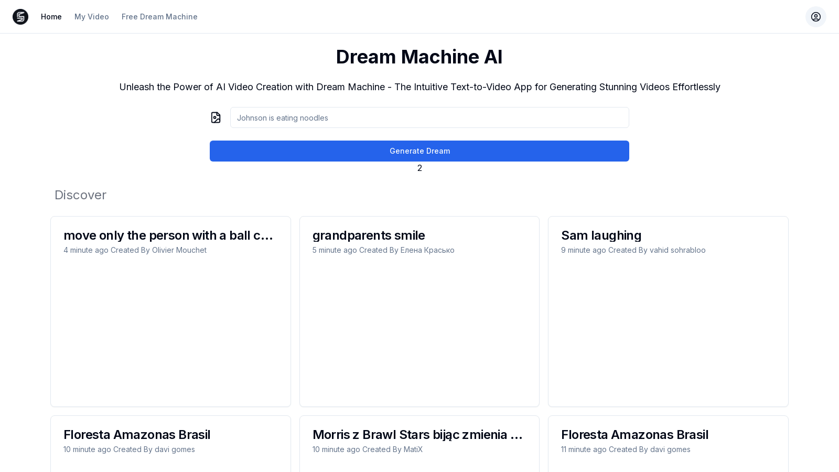839x472 pixels.
Task: Click the Dream Machine logo icon
Action: tap(20, 17)
